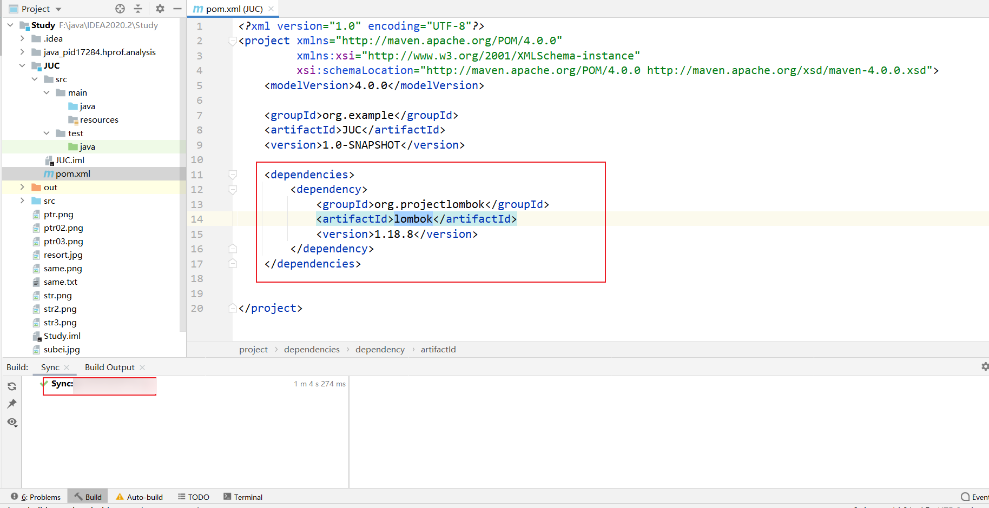The width and height of the screenshot is (989, 508).
Task: Select the ptr.png file
Action: coord(53,214)
